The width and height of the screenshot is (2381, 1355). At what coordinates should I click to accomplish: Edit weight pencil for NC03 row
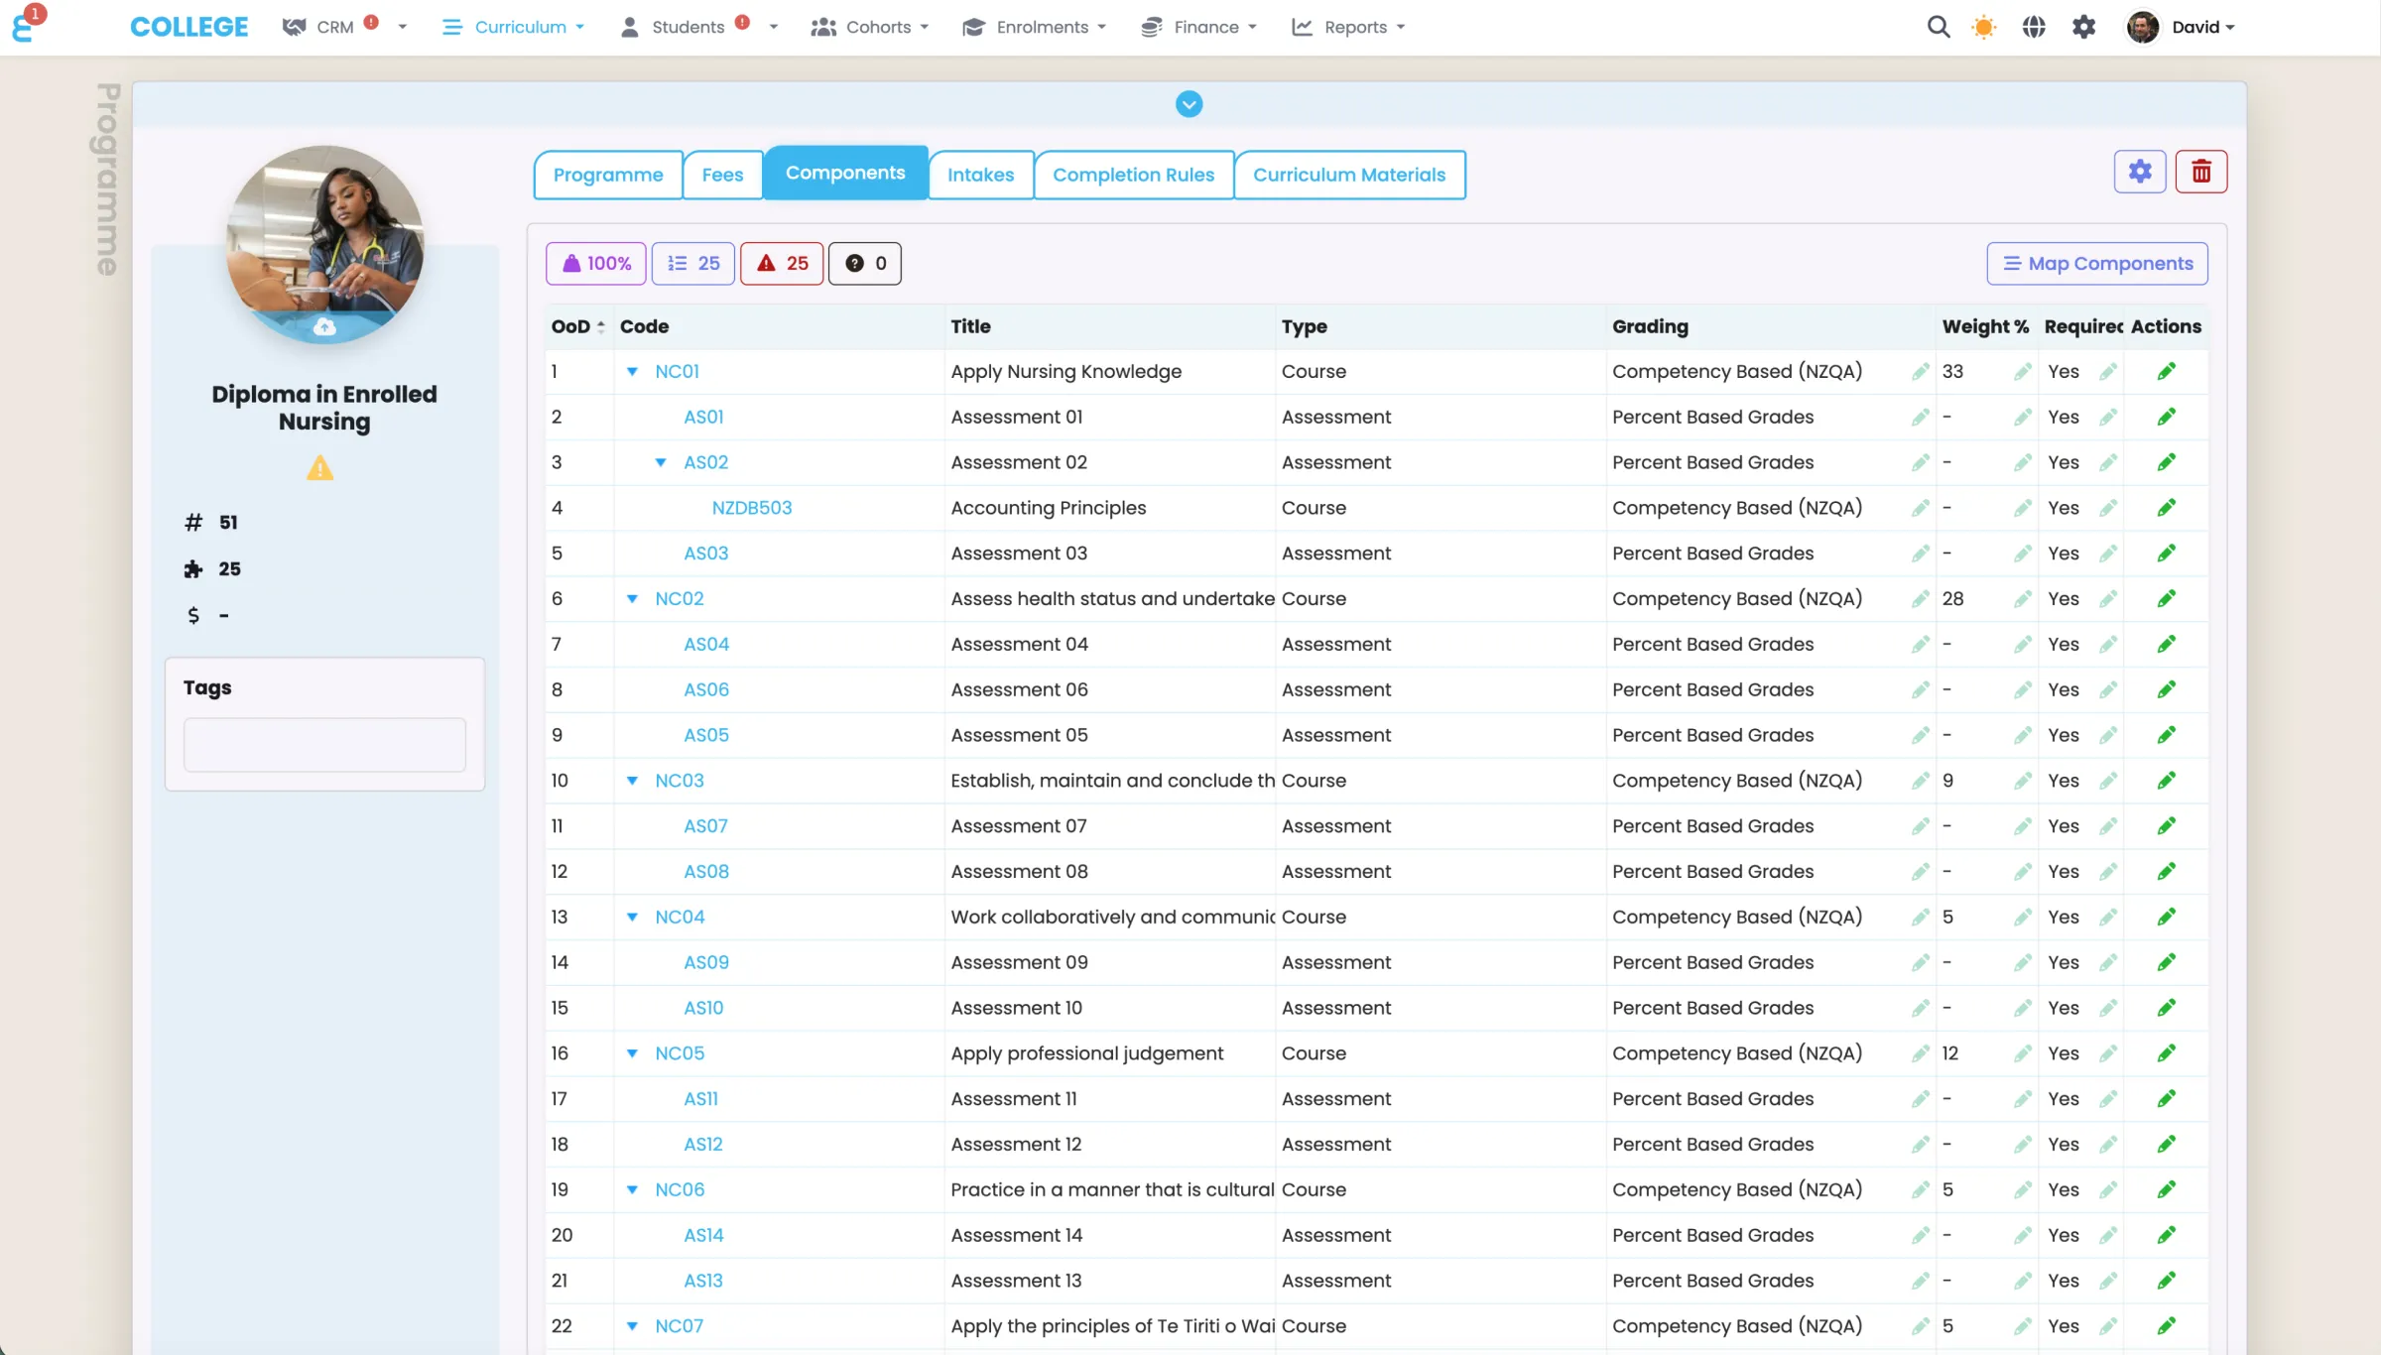click(2022, 781)
